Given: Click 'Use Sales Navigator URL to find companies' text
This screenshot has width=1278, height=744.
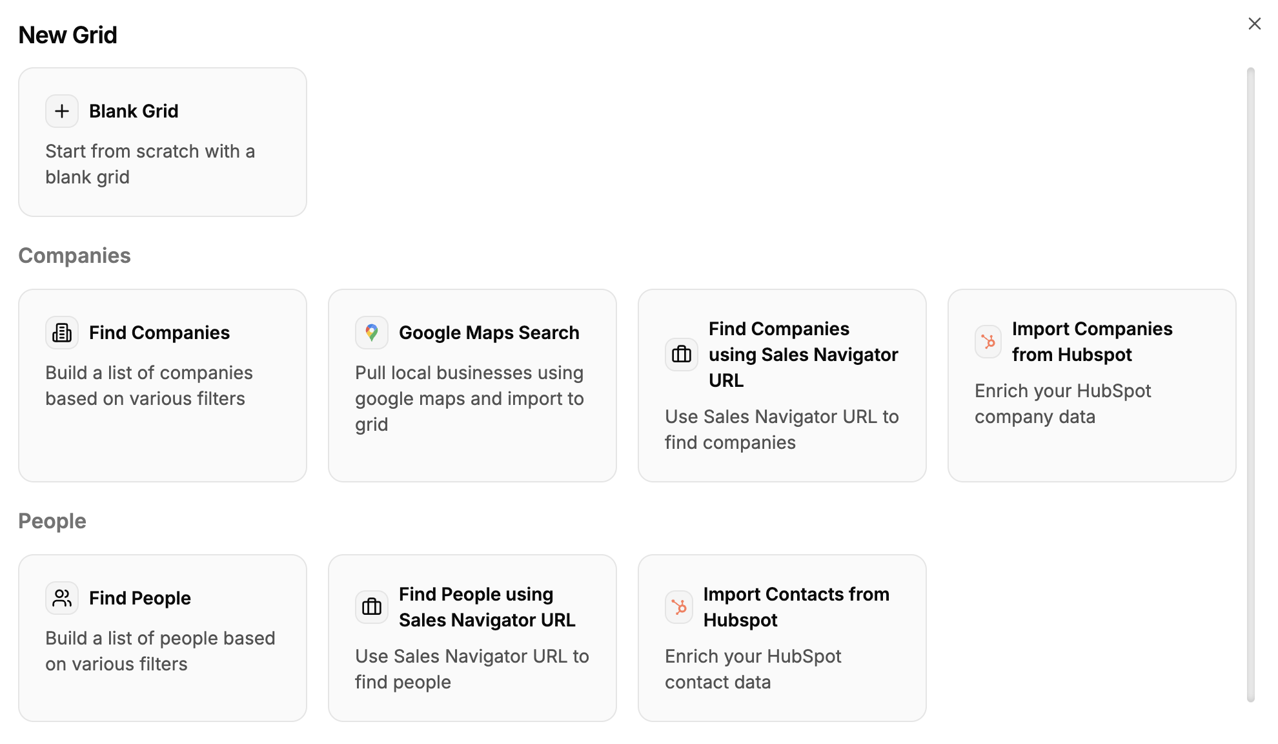Looking at the screenshot, I should 782,429.
